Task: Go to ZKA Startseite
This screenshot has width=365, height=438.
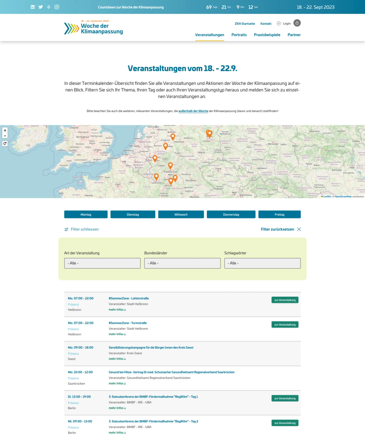Action: coord(245,24)
